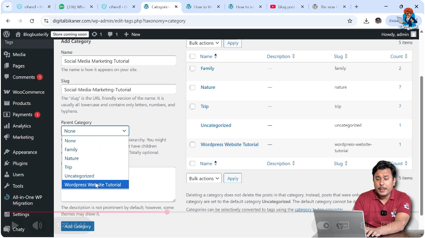Open Payments in the sidebar

[x=22, y=115]
